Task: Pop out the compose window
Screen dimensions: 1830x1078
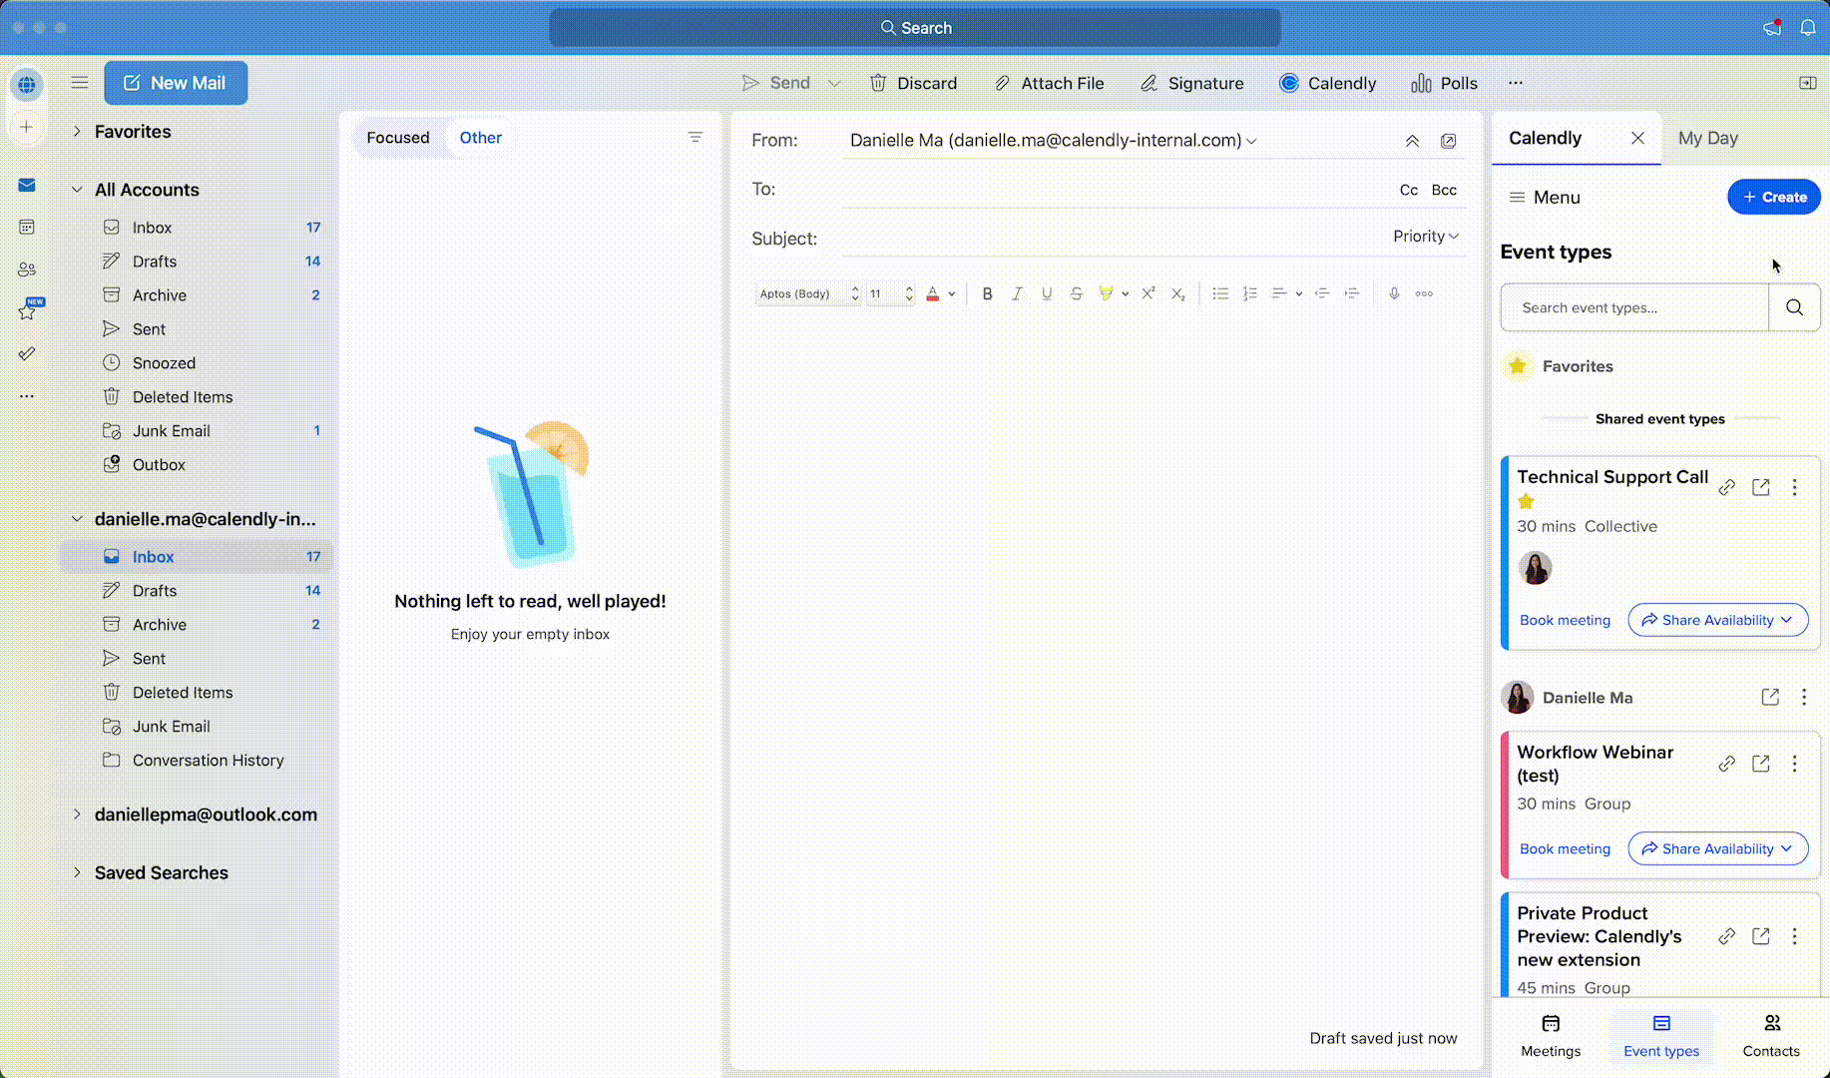Action: pos(1448,141)
